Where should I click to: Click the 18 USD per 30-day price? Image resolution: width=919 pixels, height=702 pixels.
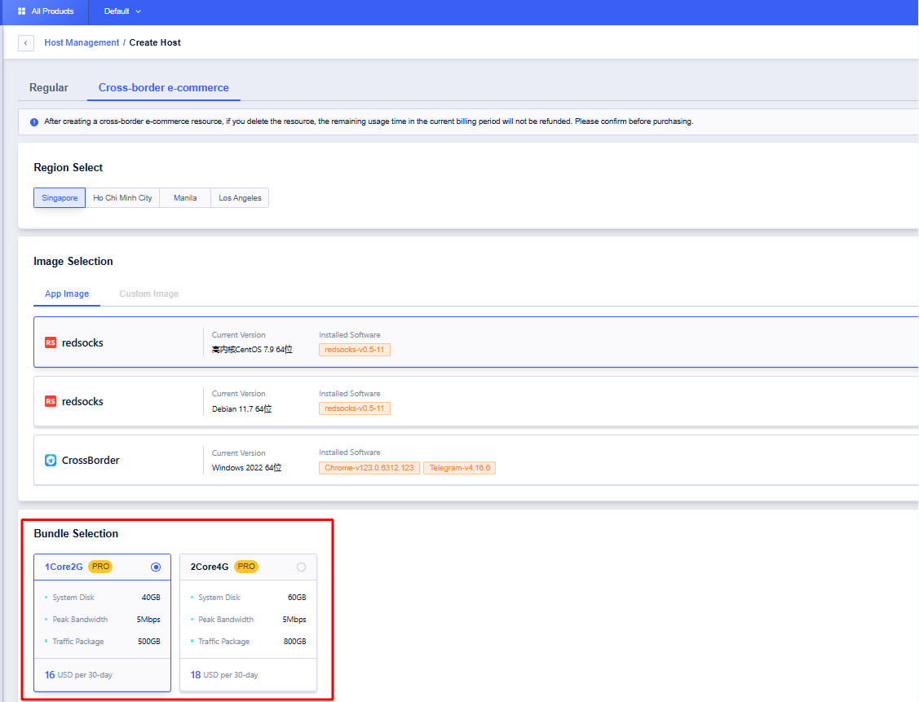(x=224, y=675)
